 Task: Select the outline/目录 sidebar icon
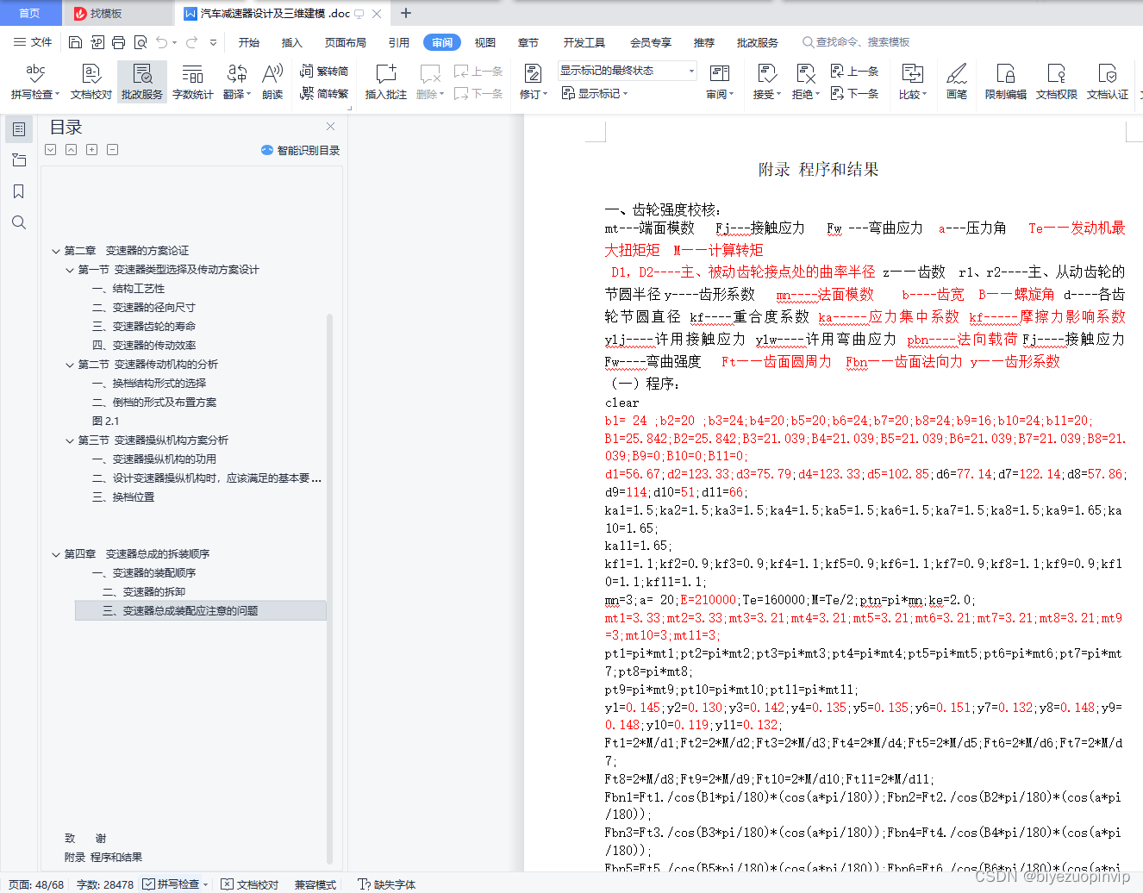[18, 129]
